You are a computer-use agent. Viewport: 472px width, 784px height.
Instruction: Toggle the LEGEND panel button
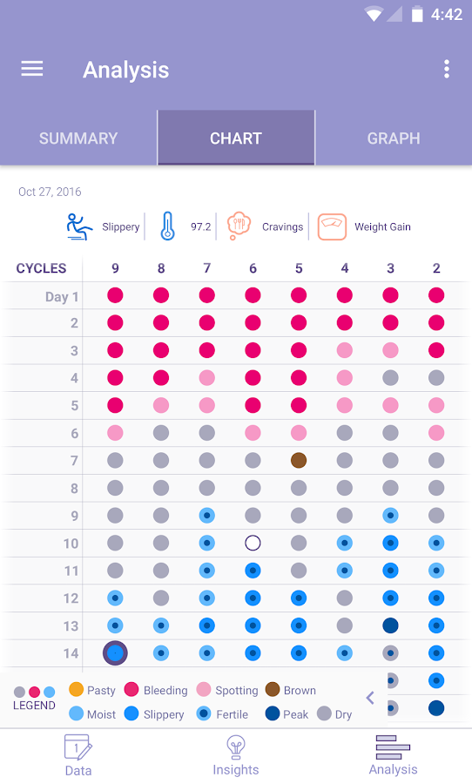[34, 699]
